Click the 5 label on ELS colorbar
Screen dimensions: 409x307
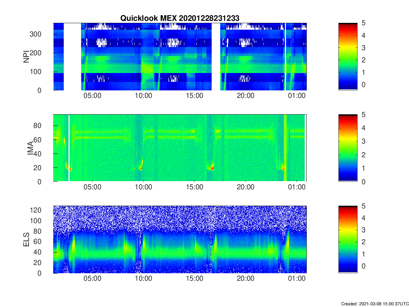point(363,206)
